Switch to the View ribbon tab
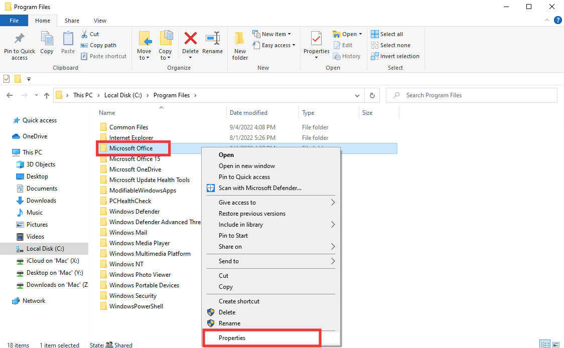This screenshot has height=348, width=564. 100,21
